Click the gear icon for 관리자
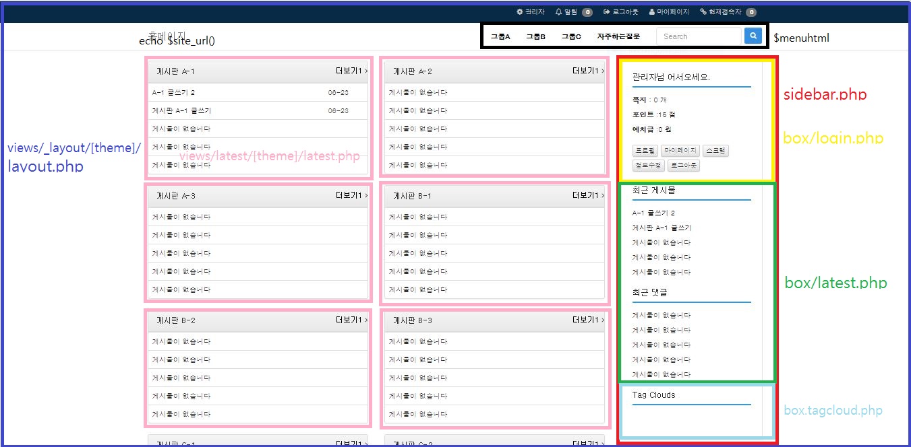 point(519,12)
